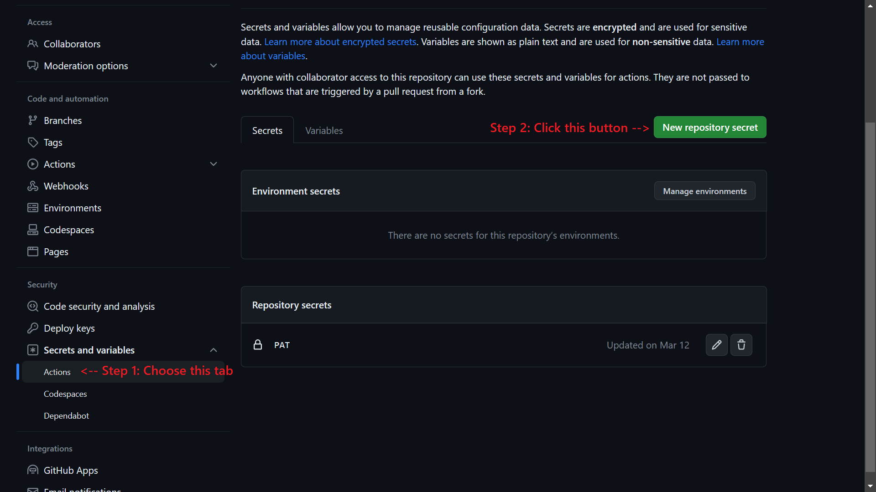This screenshot has width=876, height=492.
Task: Click the Collaborators people icon
Action: tap(33, 44)
